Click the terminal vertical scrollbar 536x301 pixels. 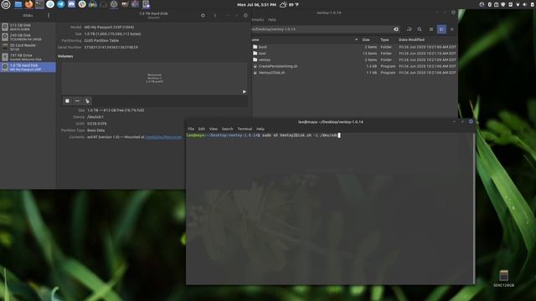[473, 208]
